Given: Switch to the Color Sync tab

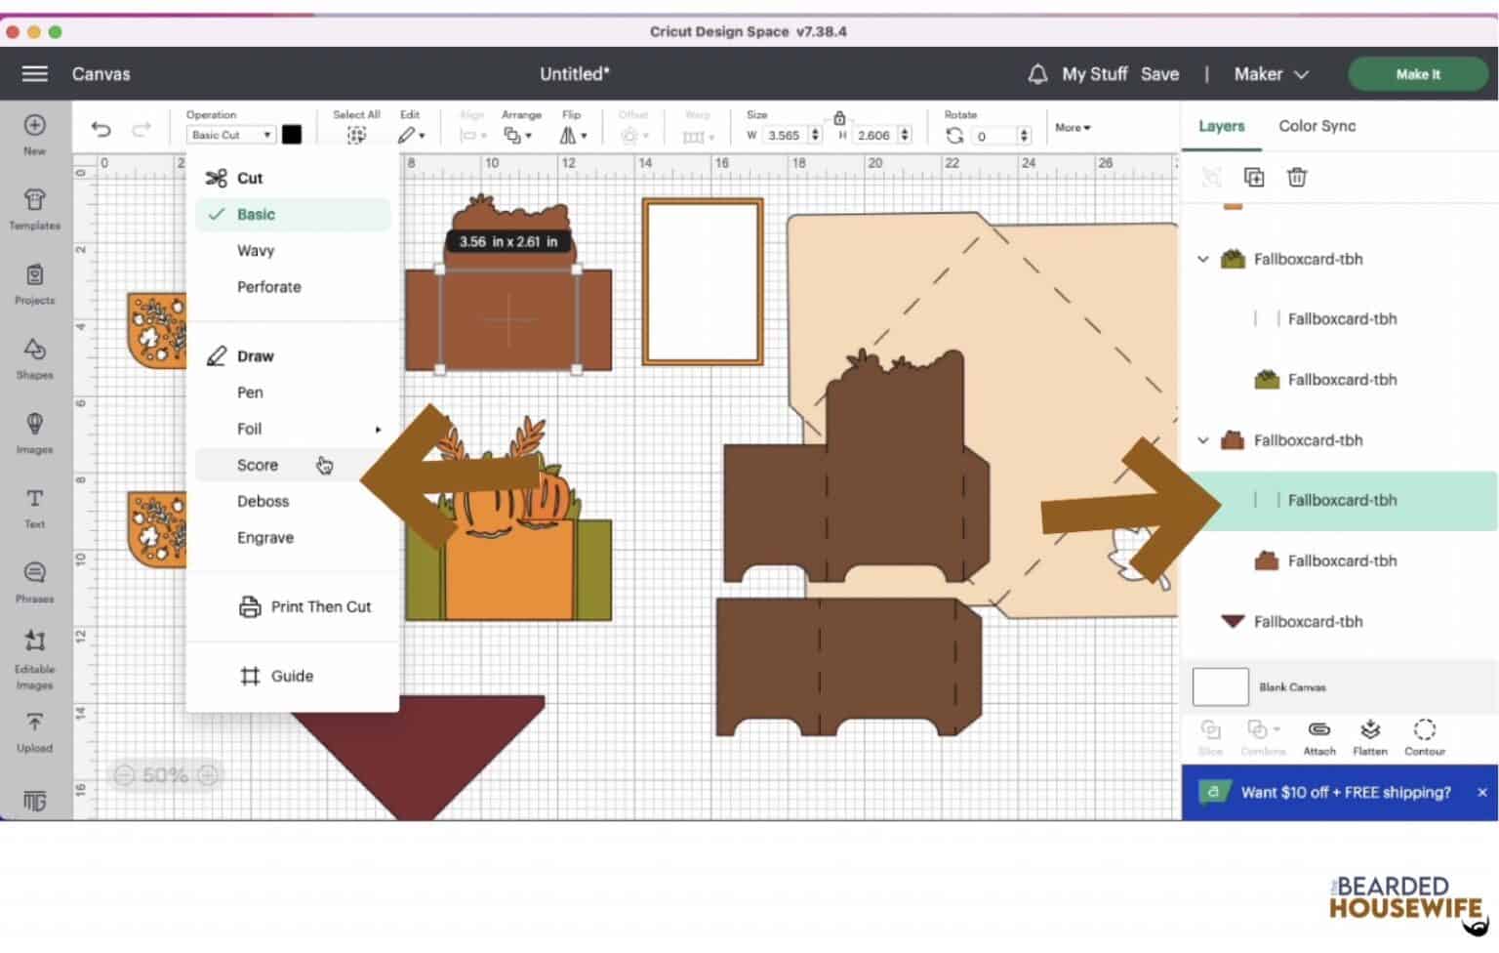Looking at the screenshot, I should 1317,126.
